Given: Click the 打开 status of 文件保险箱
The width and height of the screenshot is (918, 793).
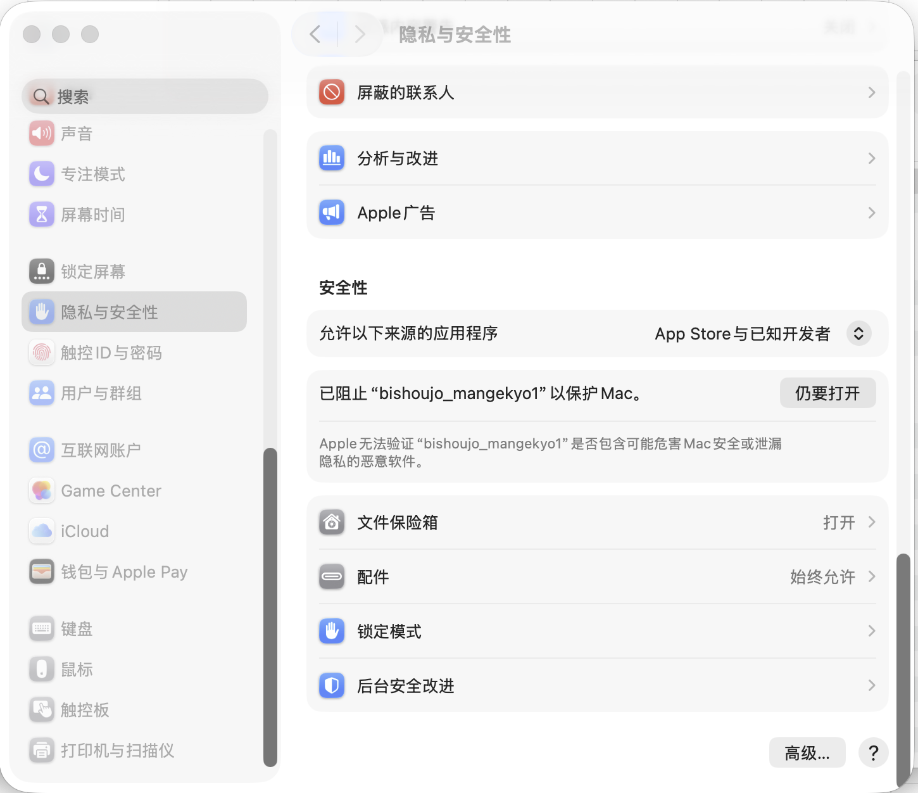Looking at the screenshot, I should 839,523.
